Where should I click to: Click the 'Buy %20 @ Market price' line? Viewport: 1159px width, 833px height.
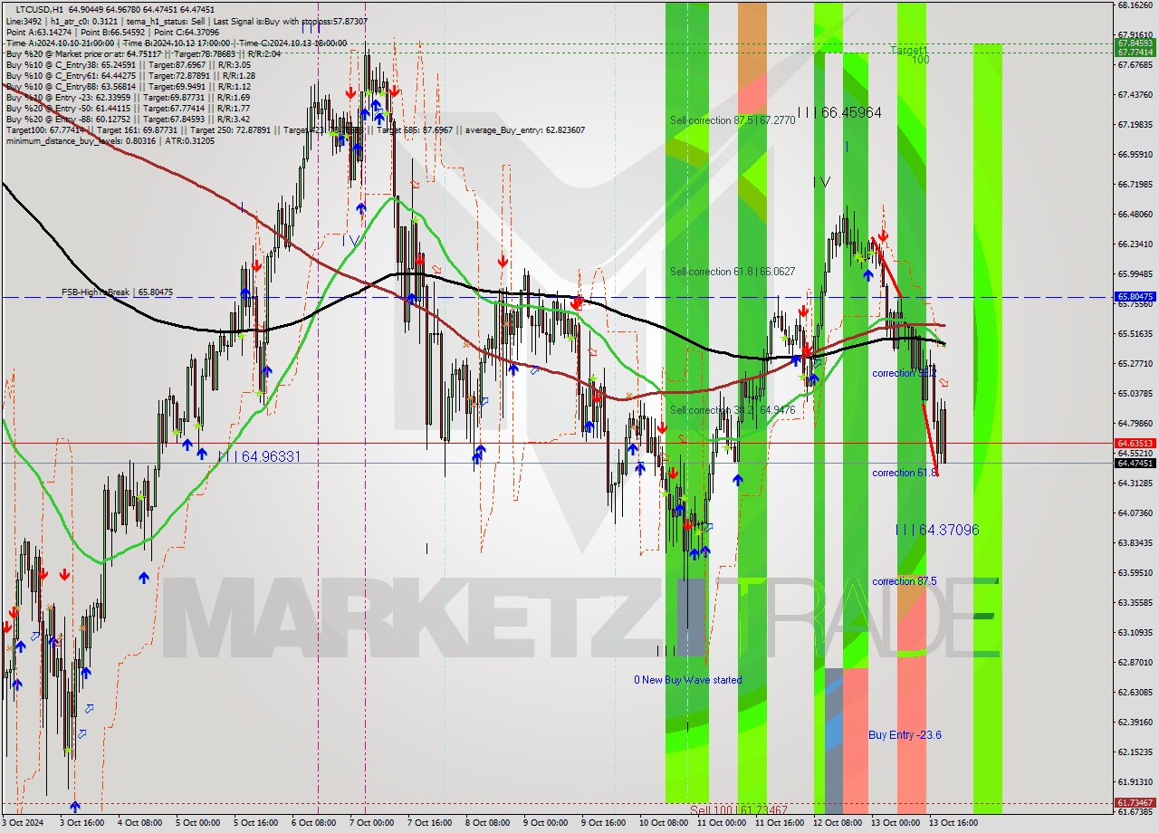pyautogui.click(x=143, y=53)
